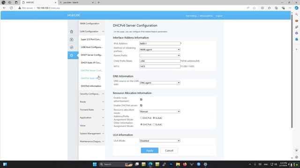Open Microsoft Edge from taskbar
The width and height of the screenshot is (300, 168).
pyautogui.click(x=150, y=164)
